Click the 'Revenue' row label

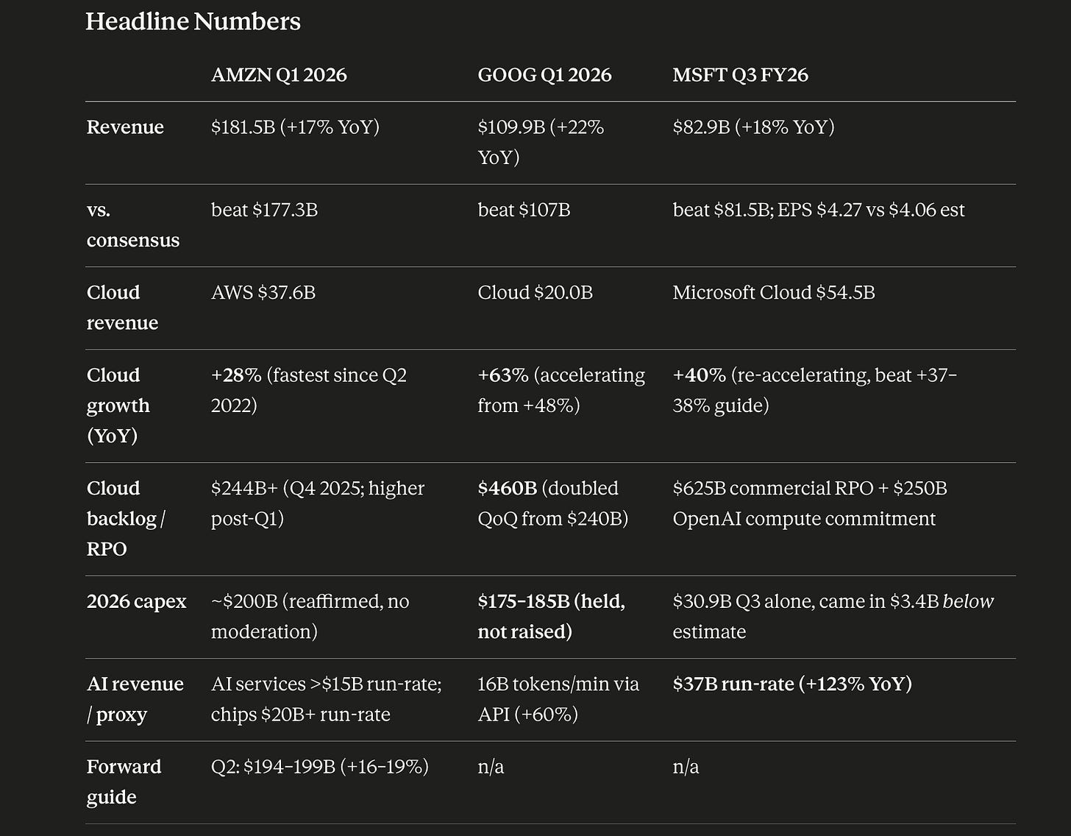pyautogui.click(x=125, y=127)
